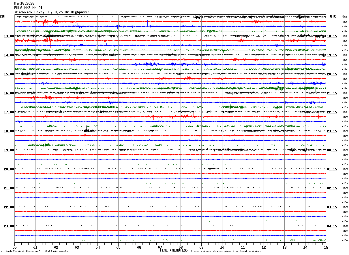
Task: Click minute tick label 02 on time axis
Action: pyautogui.click(x=56, y=247)
